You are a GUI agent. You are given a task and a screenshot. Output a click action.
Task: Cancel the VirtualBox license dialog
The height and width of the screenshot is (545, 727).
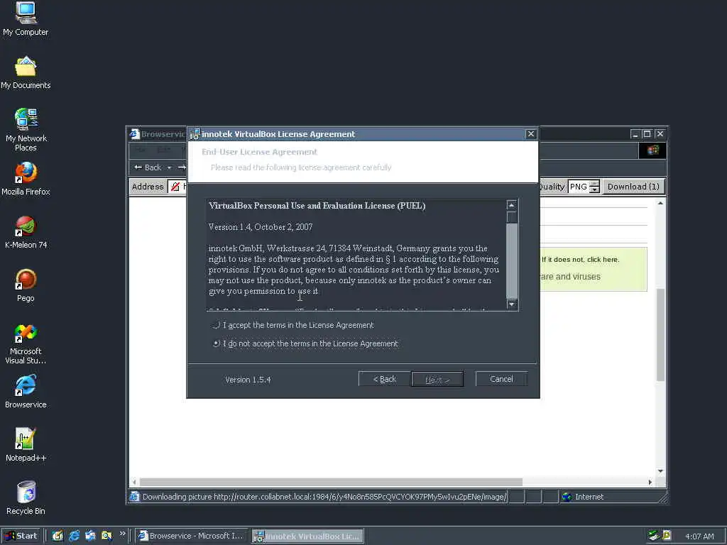(x=501, y=379)
